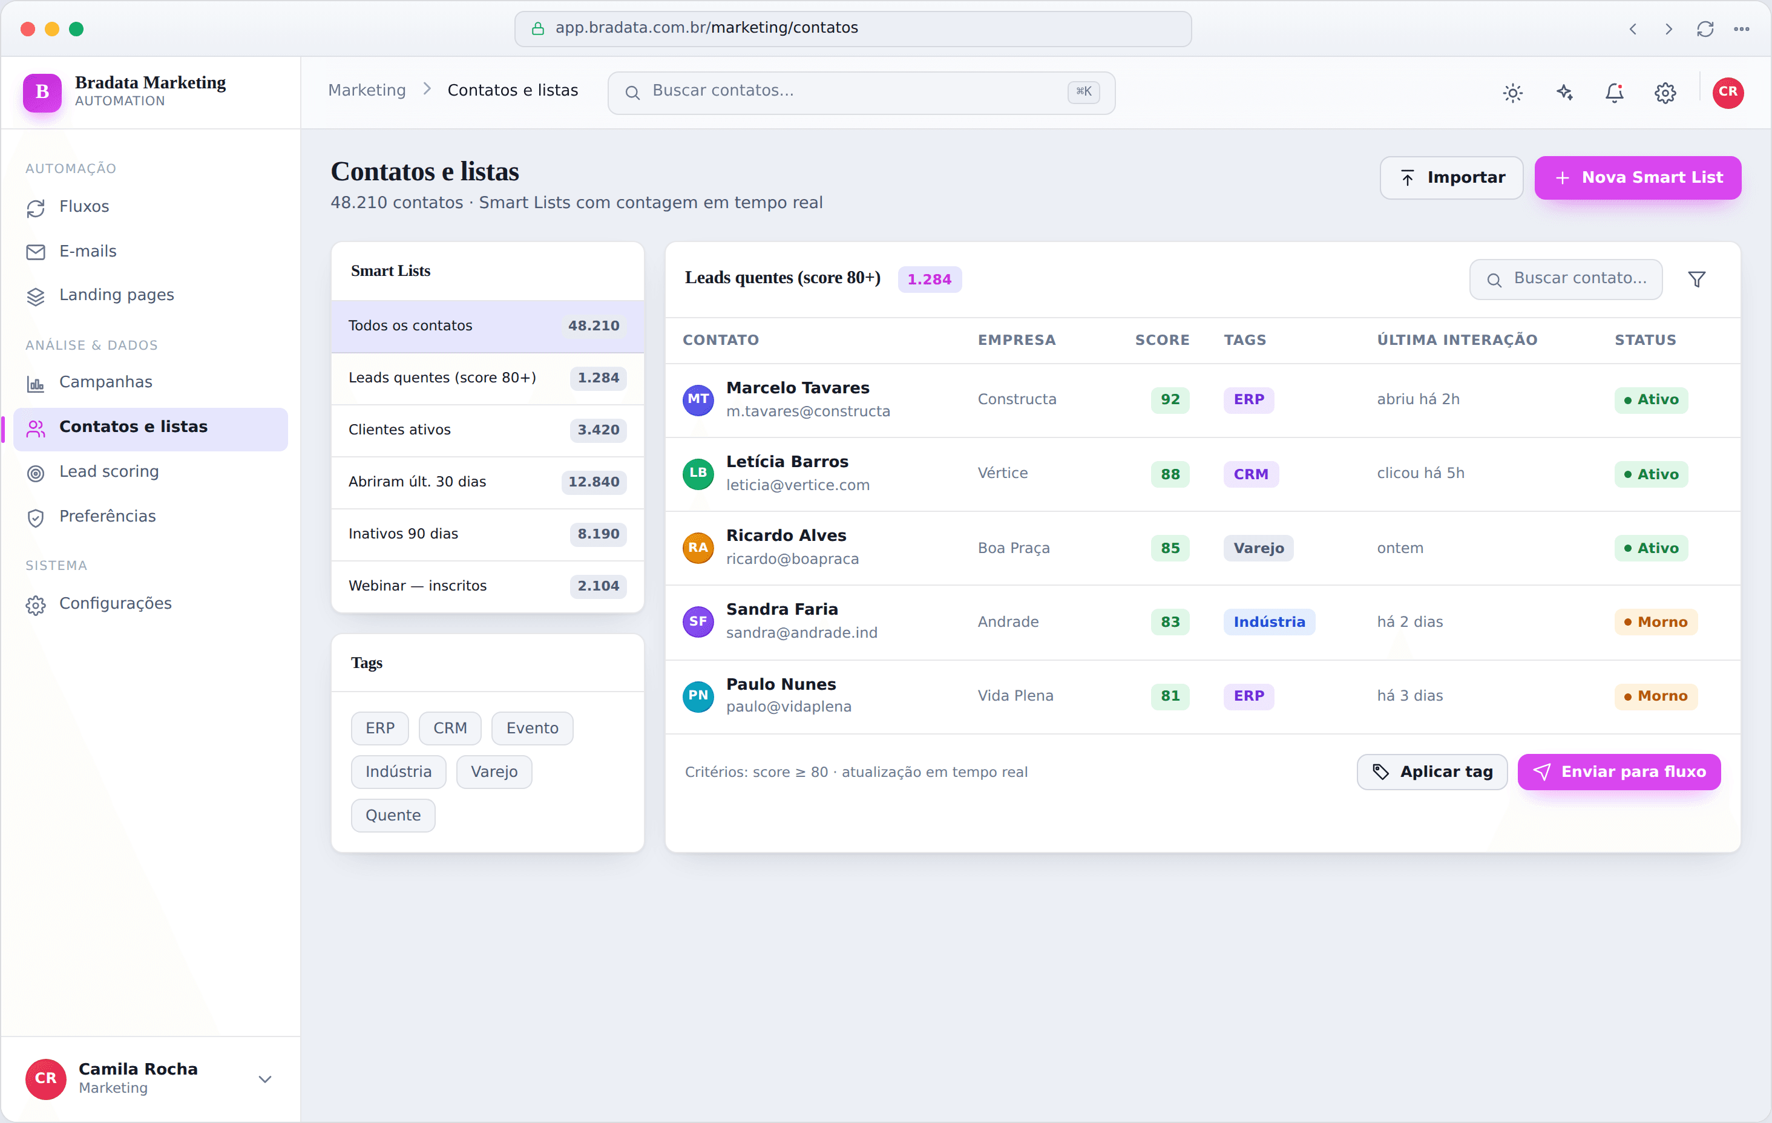The width and height of the screenshot is (1772, 1123).
Task: Open the browser more options ellipsis
Action: pos(1741,28)
